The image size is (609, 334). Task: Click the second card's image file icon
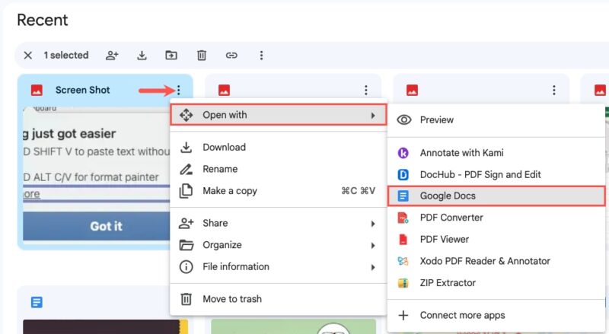point(224,90)
